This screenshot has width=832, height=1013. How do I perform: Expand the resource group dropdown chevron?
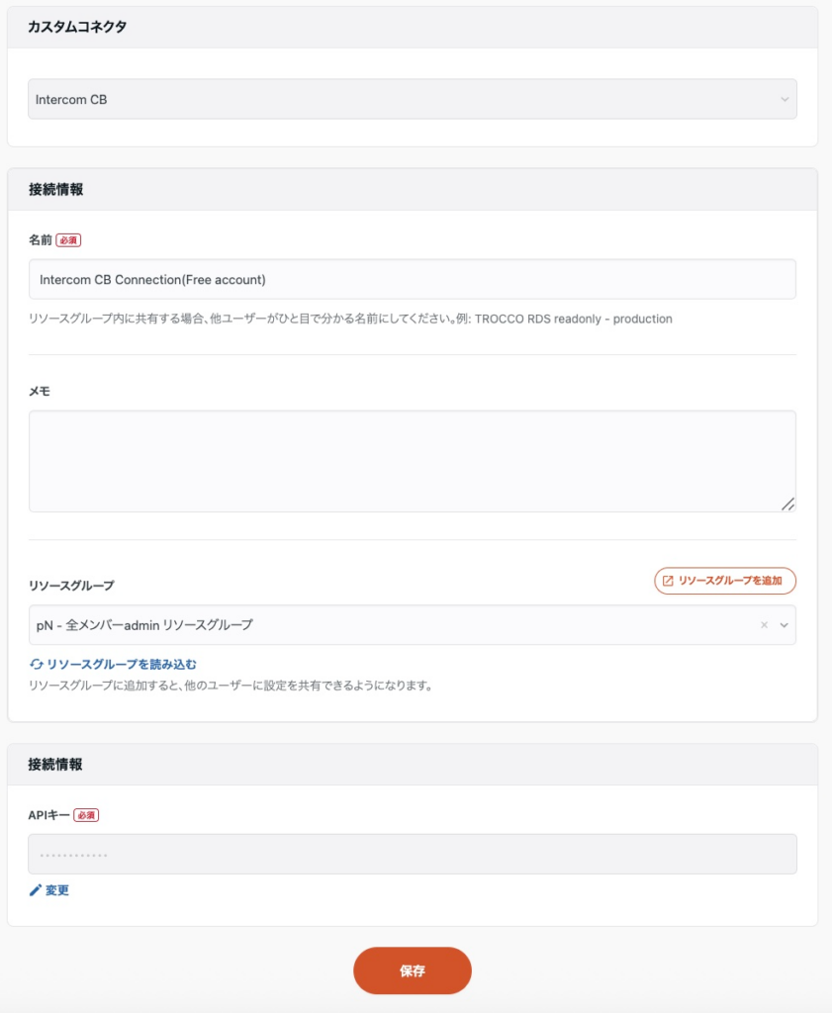coord(785,625)
